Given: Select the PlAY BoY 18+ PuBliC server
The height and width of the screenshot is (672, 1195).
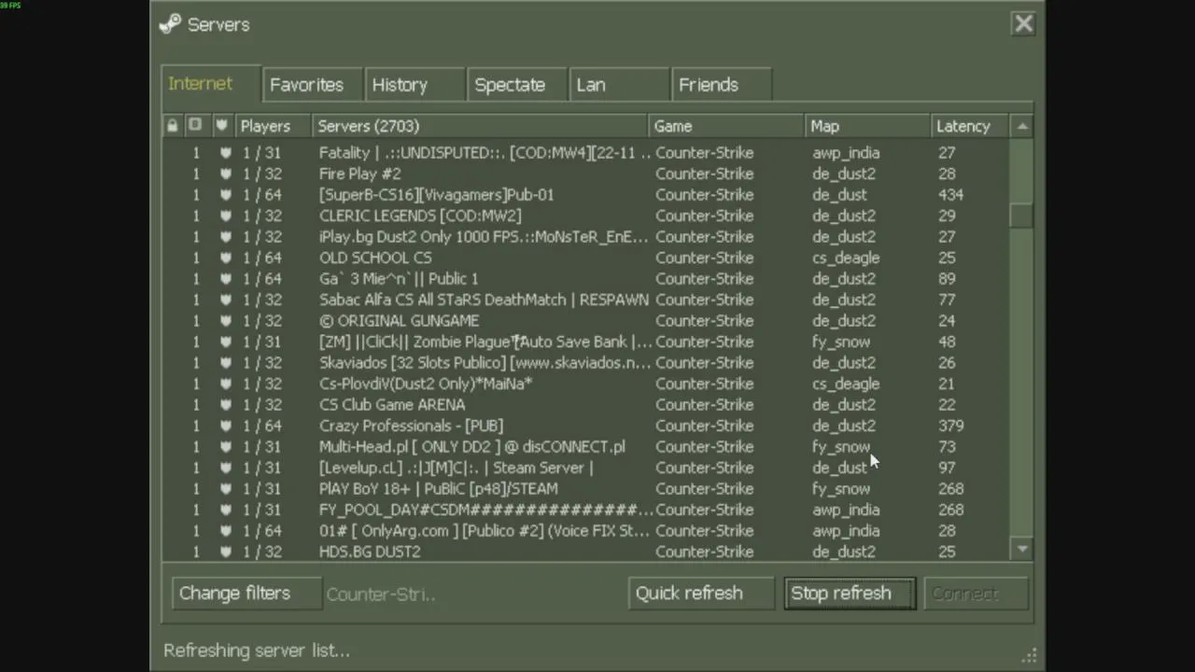Looking at the screenshot, I should 586,489.
